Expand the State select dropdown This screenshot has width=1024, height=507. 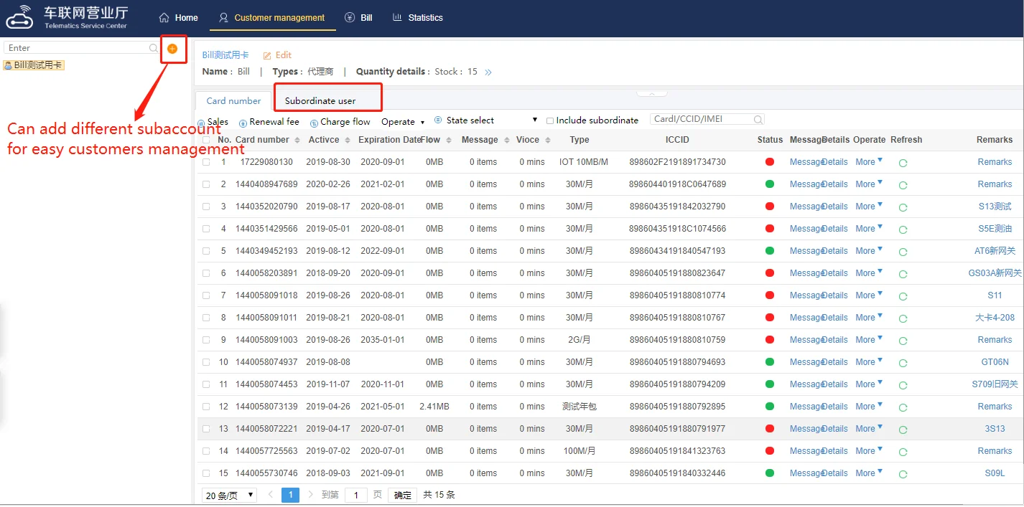(x=485, y=120)
